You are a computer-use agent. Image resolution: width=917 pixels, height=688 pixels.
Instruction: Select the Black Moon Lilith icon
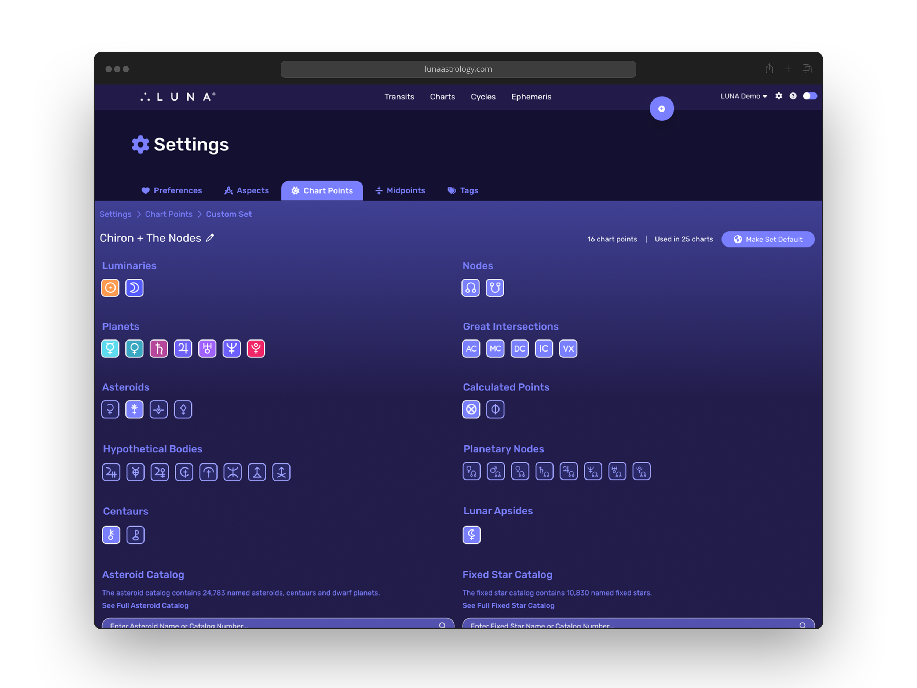pyautogui.click(x=471, y=535)
